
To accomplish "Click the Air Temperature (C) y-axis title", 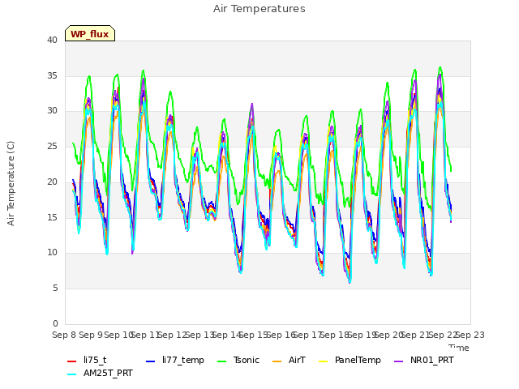I will 11,183.
